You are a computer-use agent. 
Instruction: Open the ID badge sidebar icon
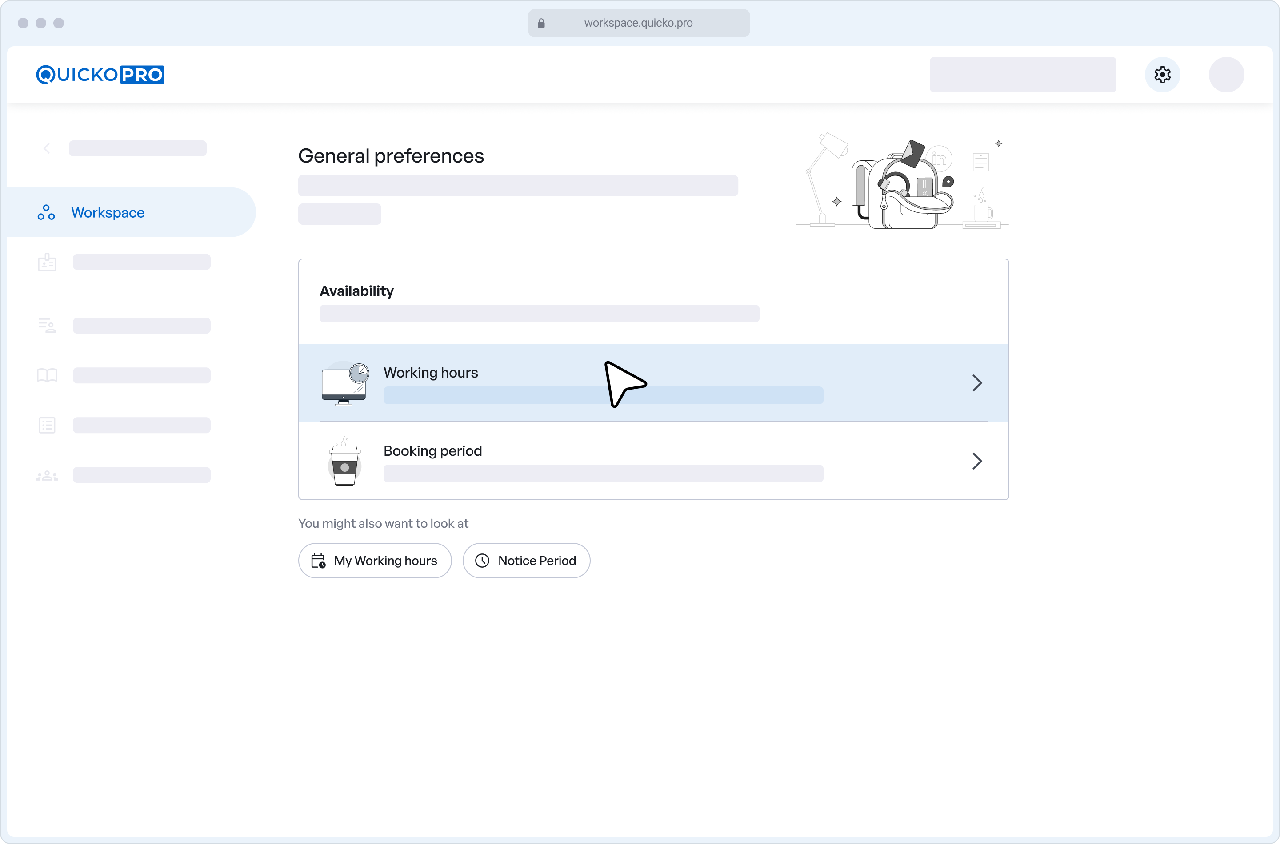tap(47, 262)
